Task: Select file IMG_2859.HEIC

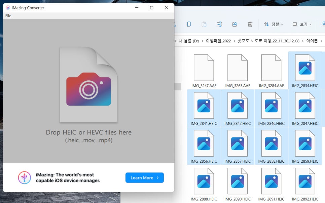Action: click(x=305, y=146)
